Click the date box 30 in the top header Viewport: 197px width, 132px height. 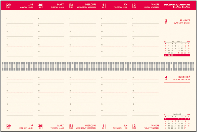tap(40, 6)
